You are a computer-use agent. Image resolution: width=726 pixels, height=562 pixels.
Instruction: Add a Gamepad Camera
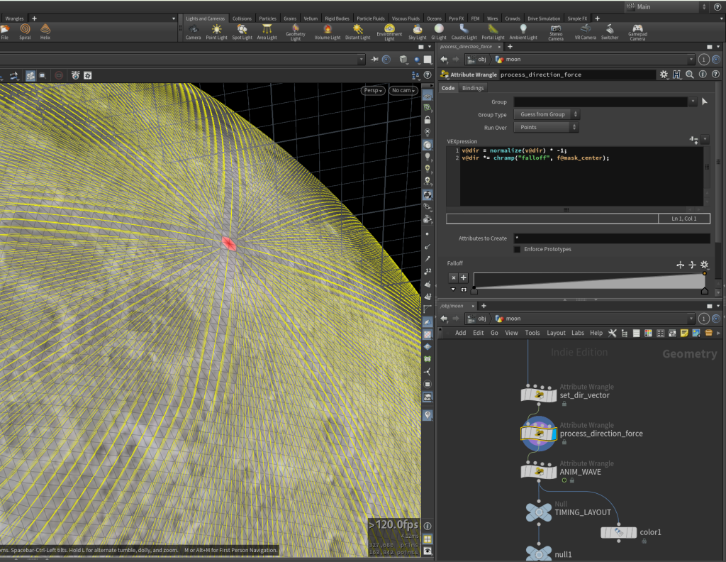coord(637,33)
